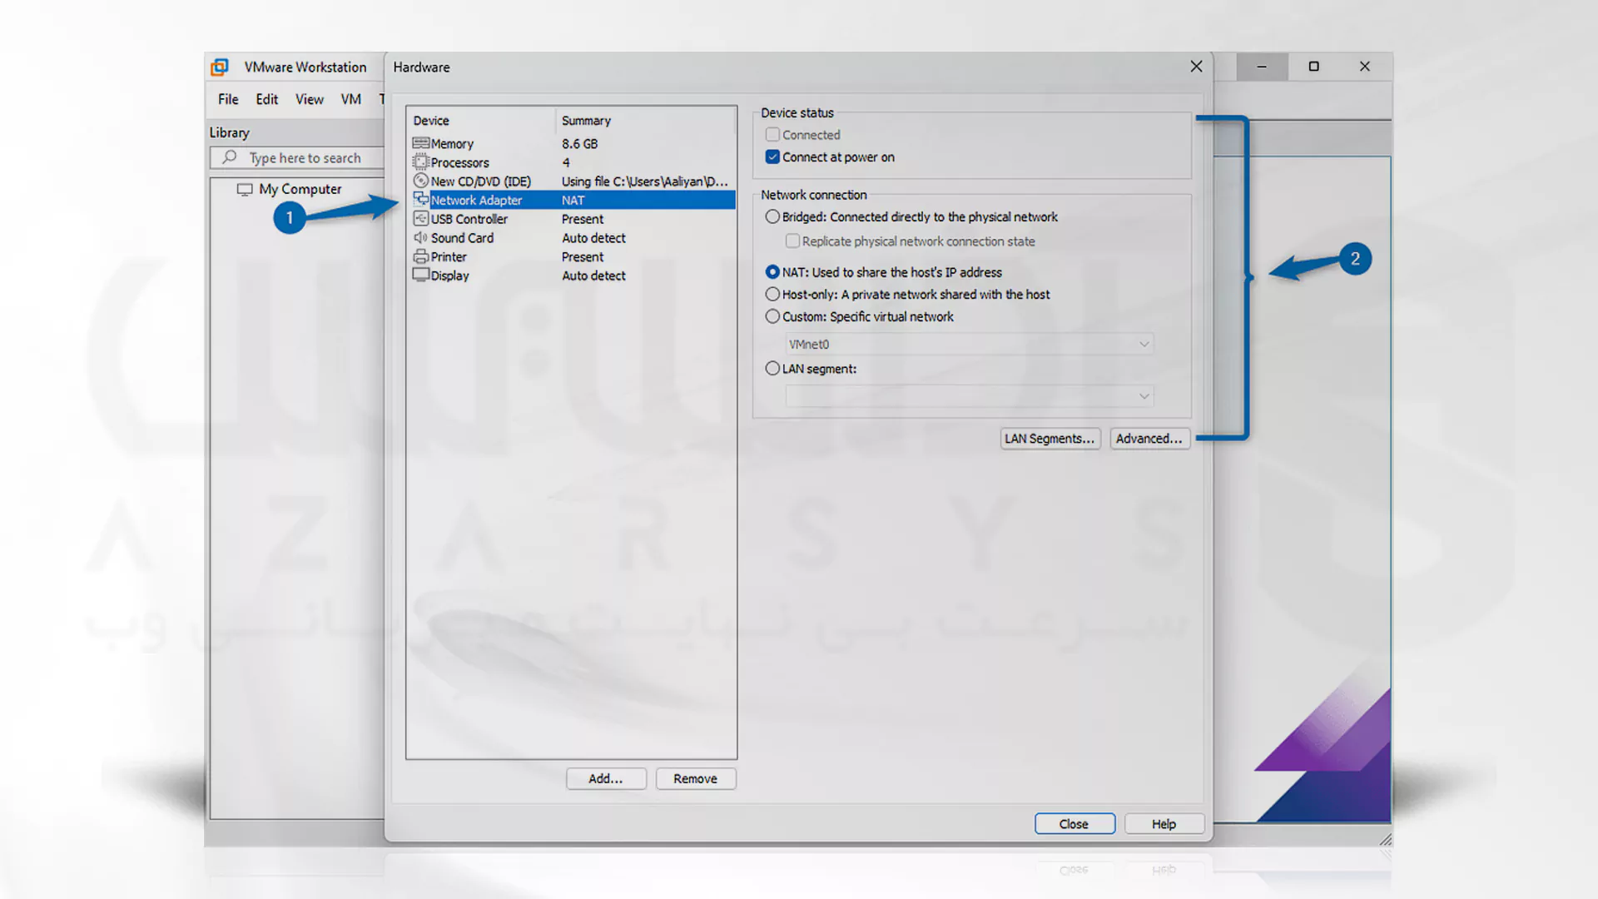
Task: Select LAN segment radio option
Action: click(772, 368)
